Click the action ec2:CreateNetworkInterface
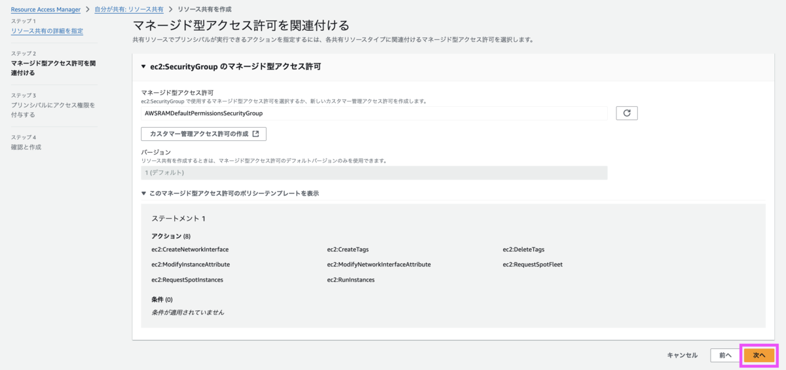 190,250
